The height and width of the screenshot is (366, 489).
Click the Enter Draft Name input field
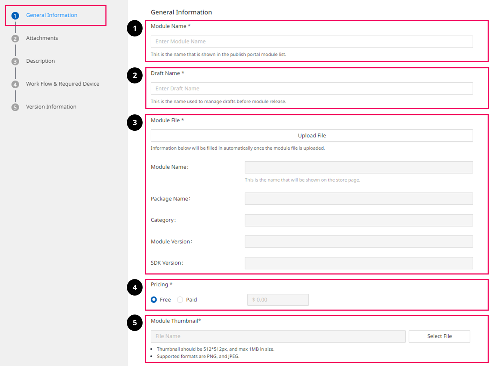pos(312,88)
